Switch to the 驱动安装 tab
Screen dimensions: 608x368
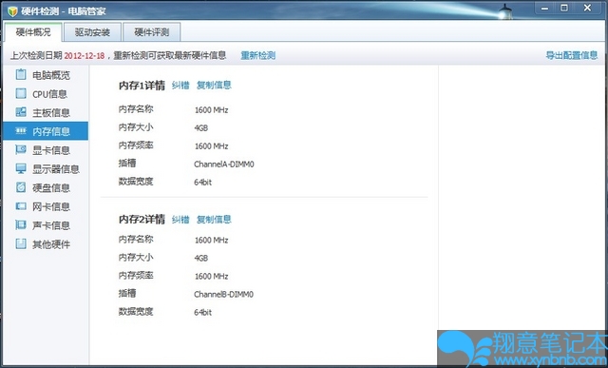[93, 32]
